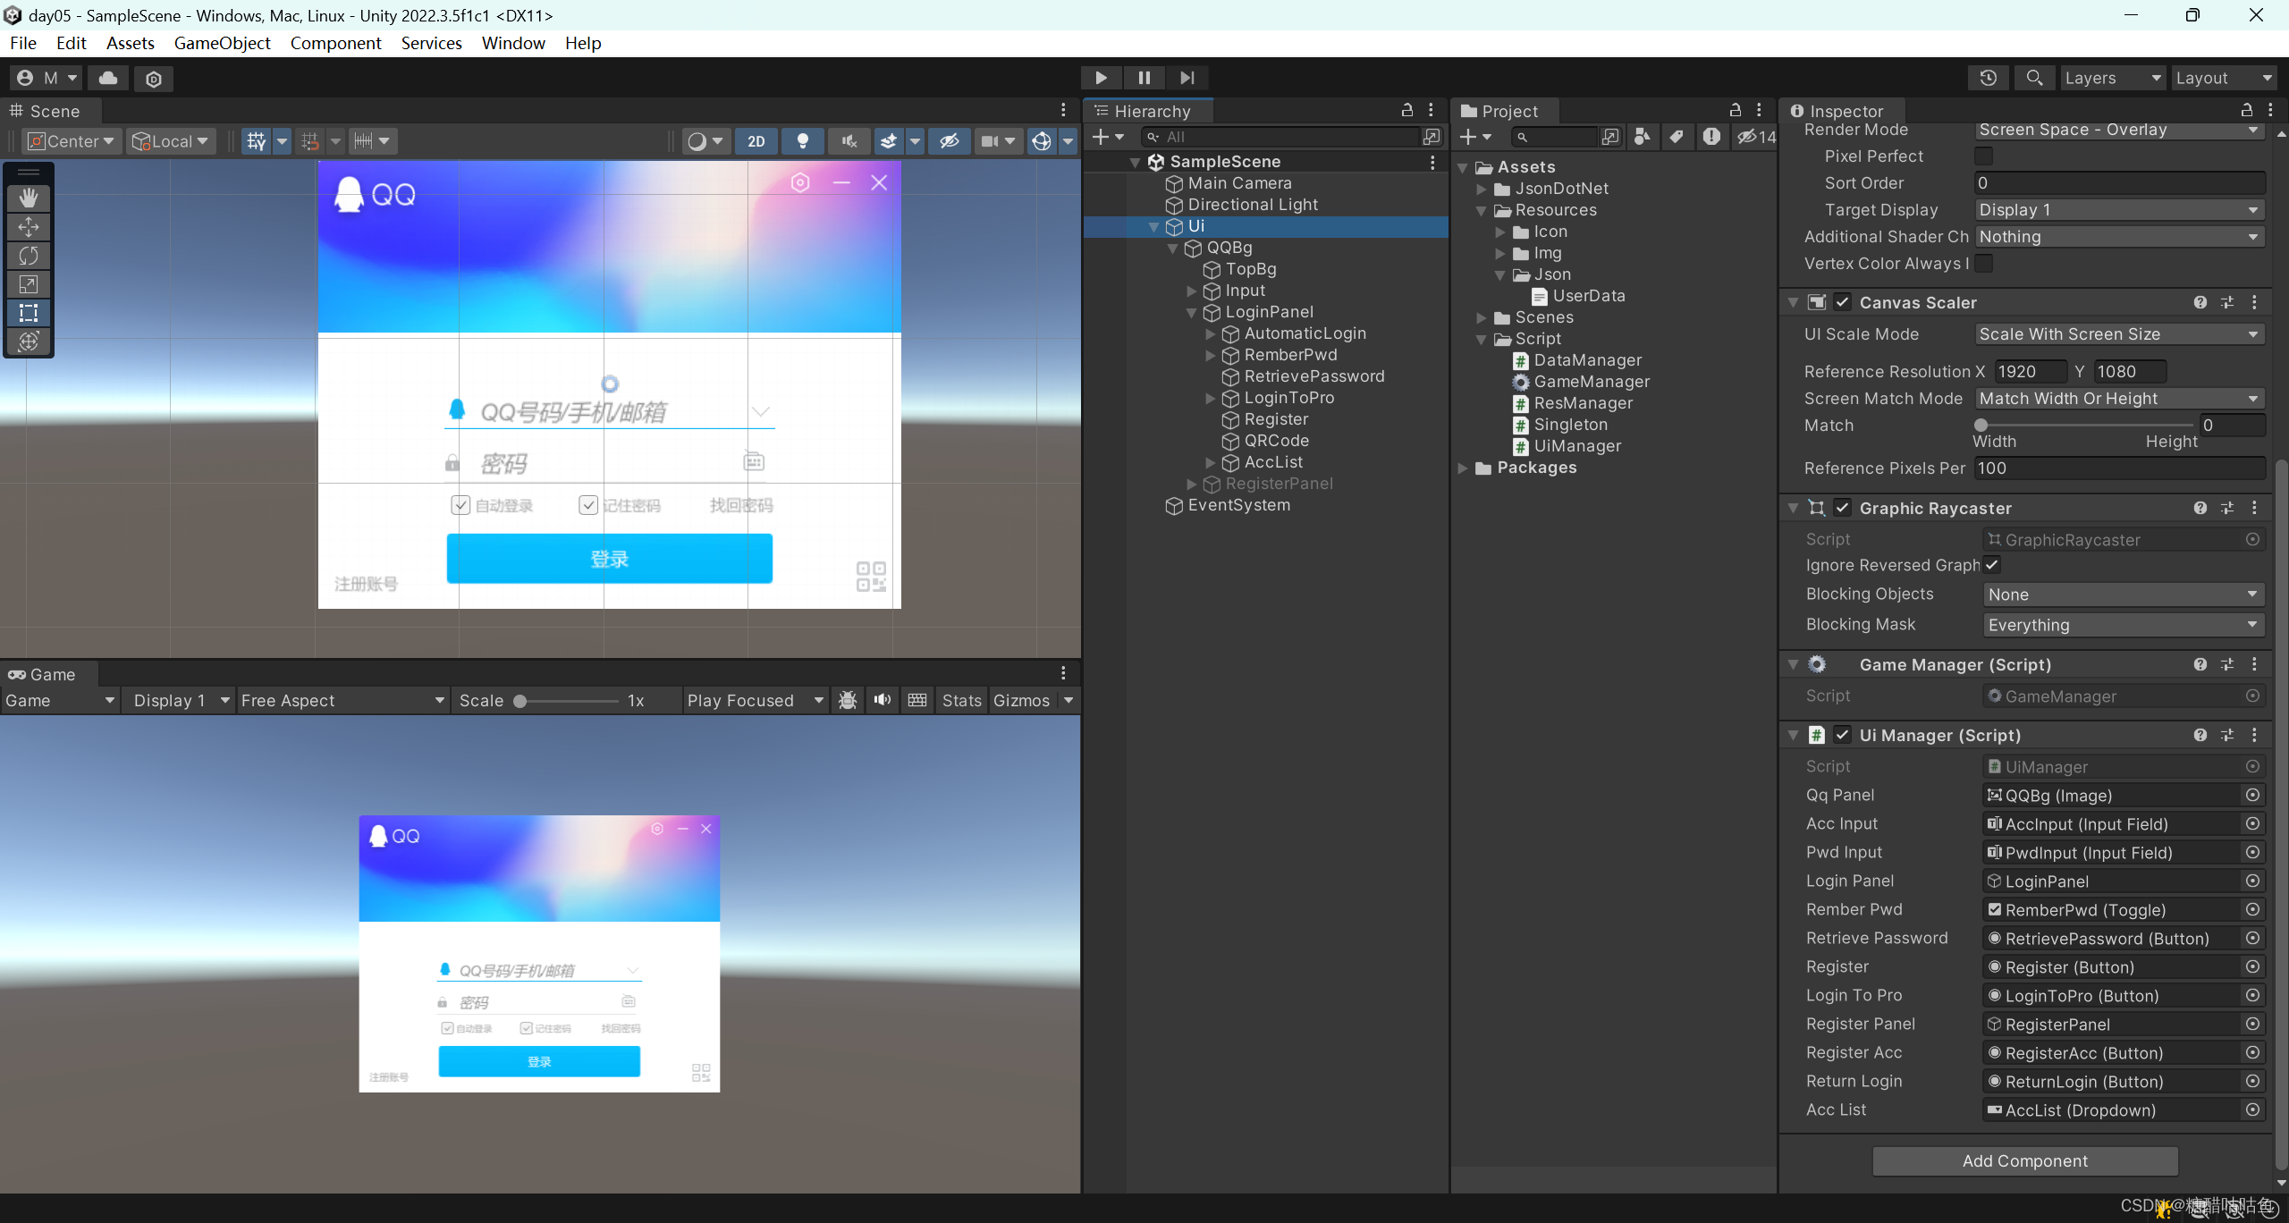Screen dimensions: 2289x1223
Task: Click the GameObject menu
Action: click(222, 42)
